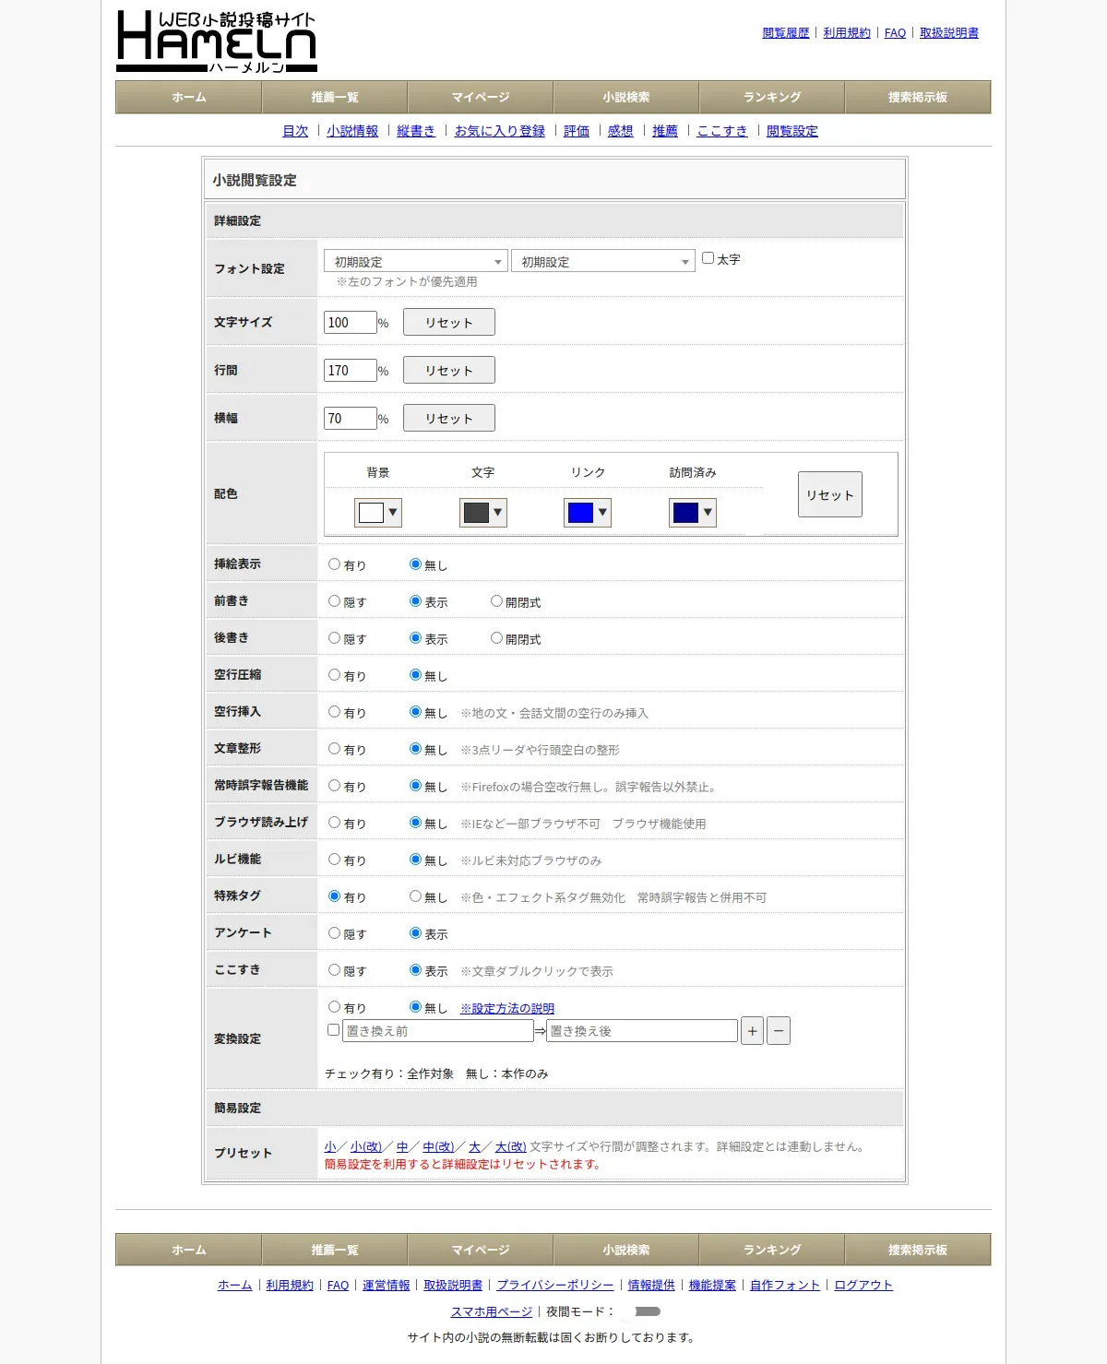Open the 利用規約 link in header
Viewport: 1107px width, 1364px height.
pyautogui.click(x=847, y=32)
